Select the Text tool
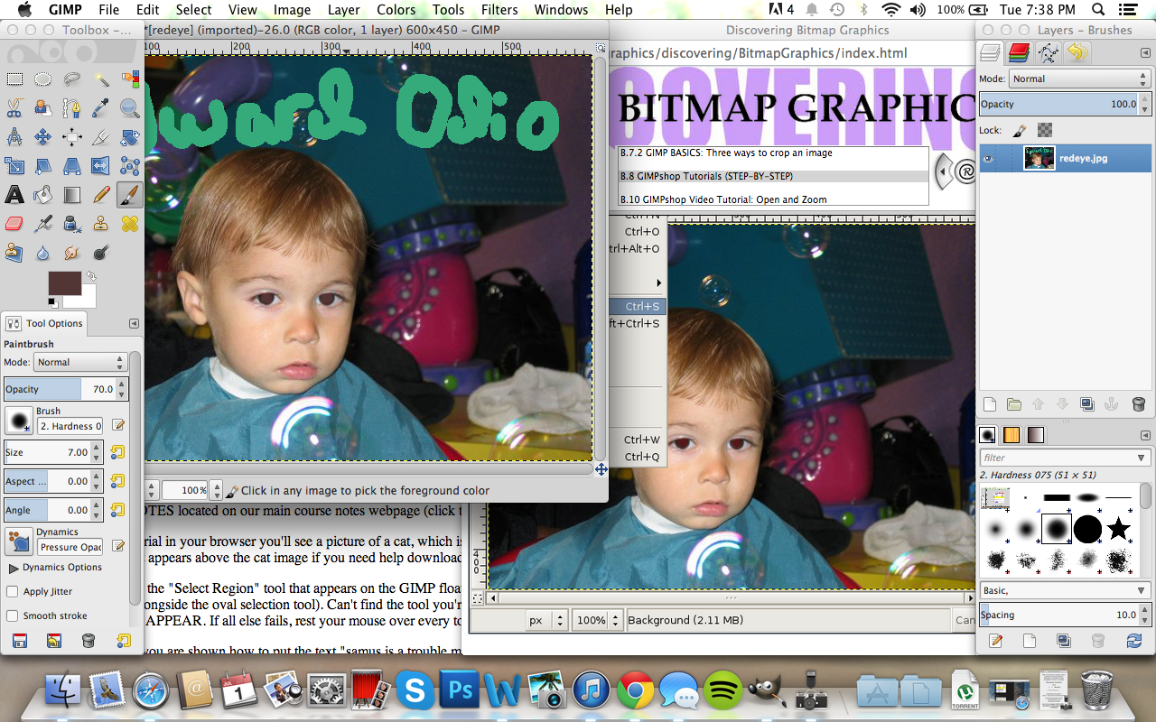 (x=14, y=195)
